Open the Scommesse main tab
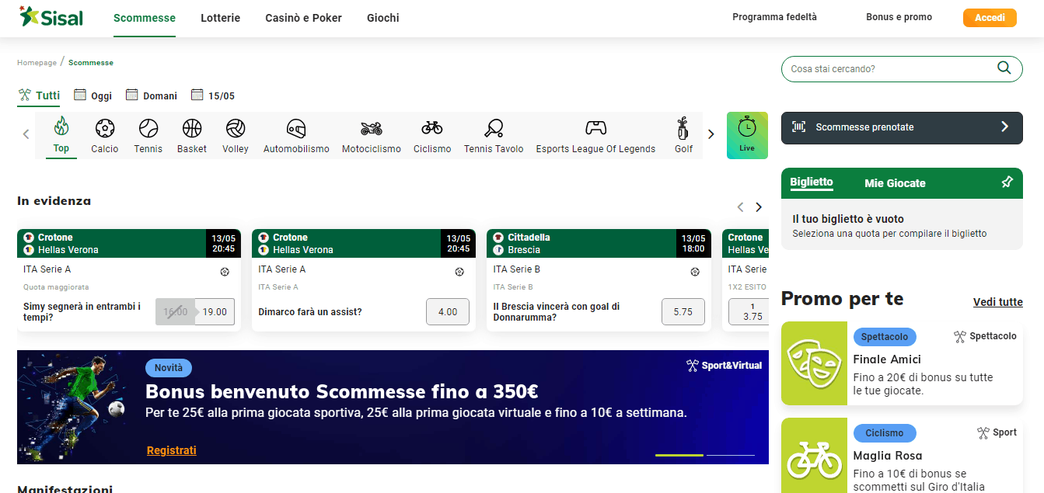Viewport: 1044px width, 493px height. pyautogui.click(x=145, y=18)
